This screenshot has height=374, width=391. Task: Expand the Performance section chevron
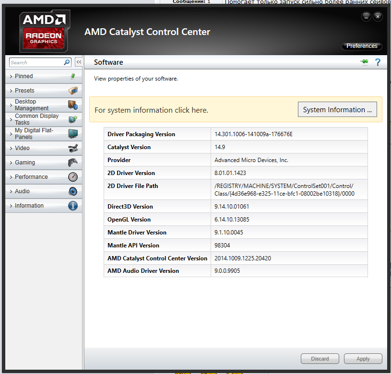coord(11,177)
